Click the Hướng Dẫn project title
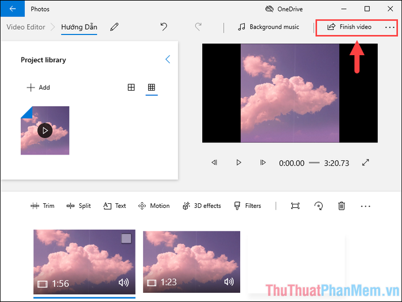 [79, 27]
